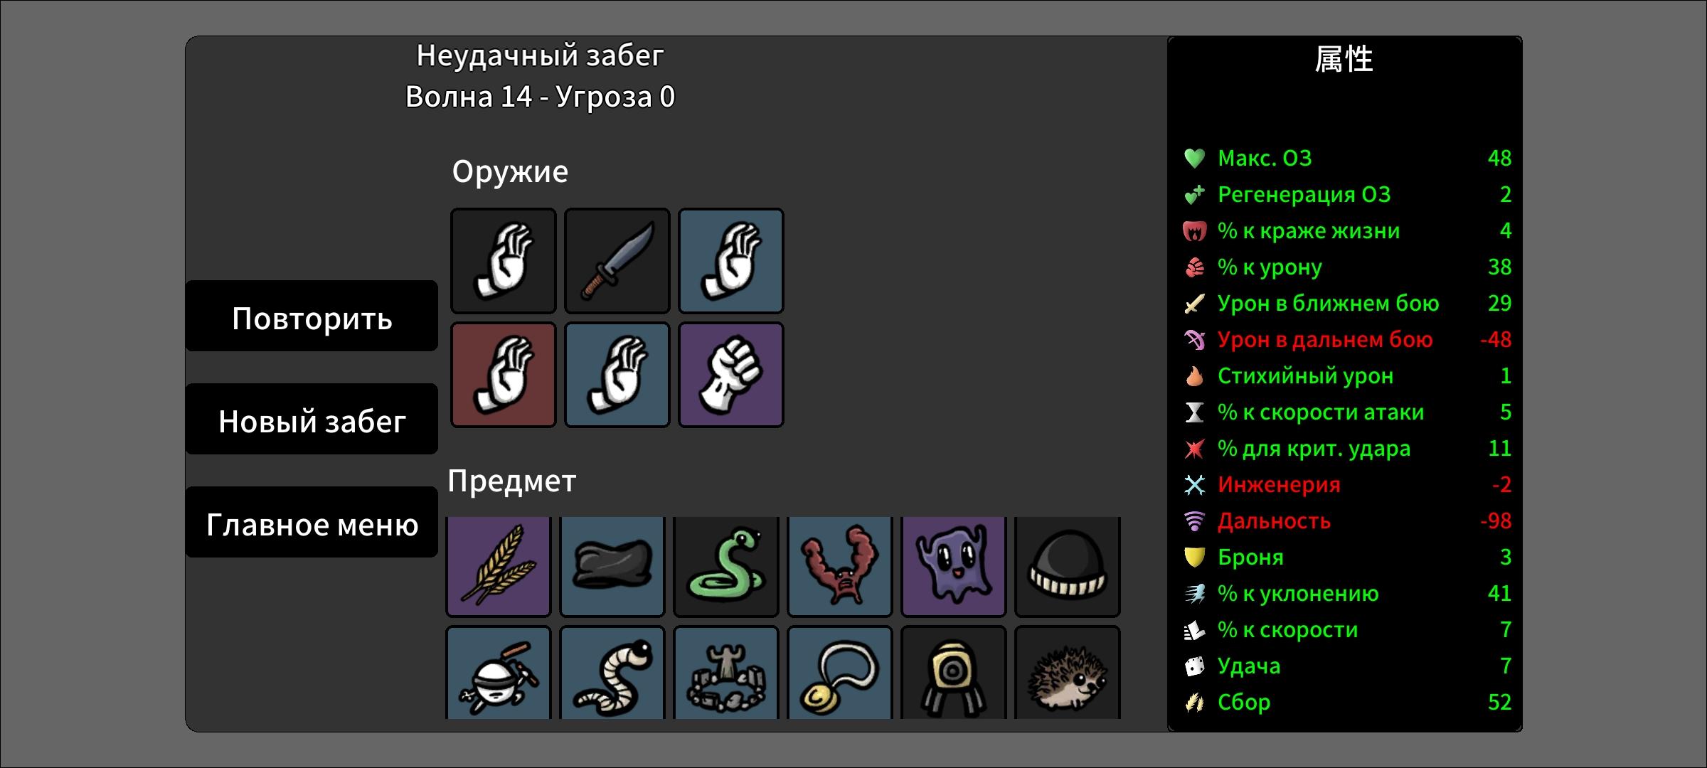The height and width of the screenshot is (768, 1707).
Task: Click the Макс. ОЗ stat row
Action: click(x=1346, y=158)
